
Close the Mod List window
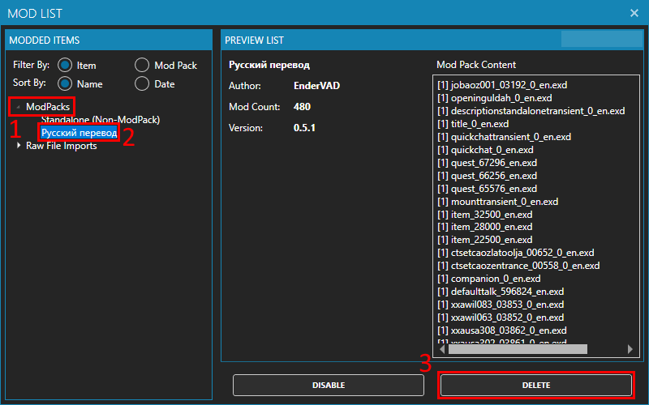tap(634, 13)
